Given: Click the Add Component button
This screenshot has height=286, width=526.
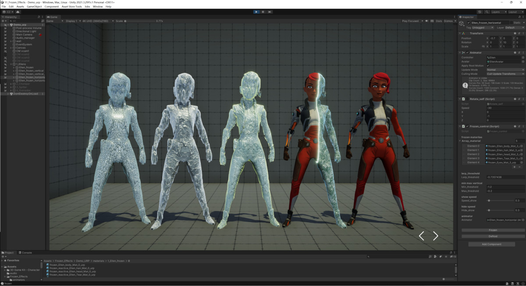Looking at the screenshot, I should point(491,244).
